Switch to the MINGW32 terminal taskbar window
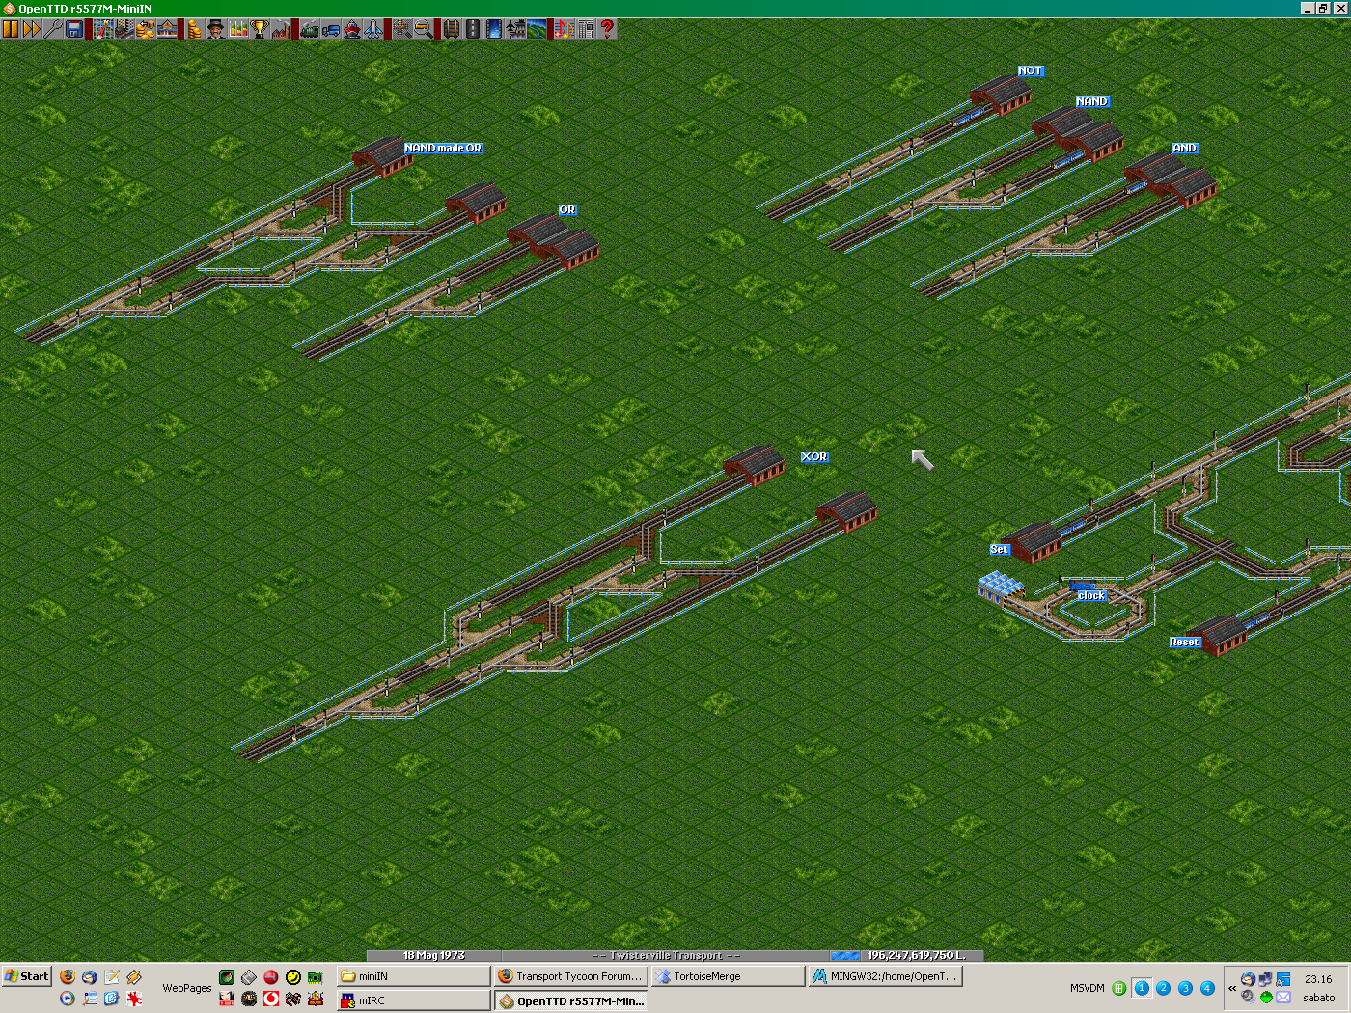This screenshot has height=1013, width=1351. point(885,976)
